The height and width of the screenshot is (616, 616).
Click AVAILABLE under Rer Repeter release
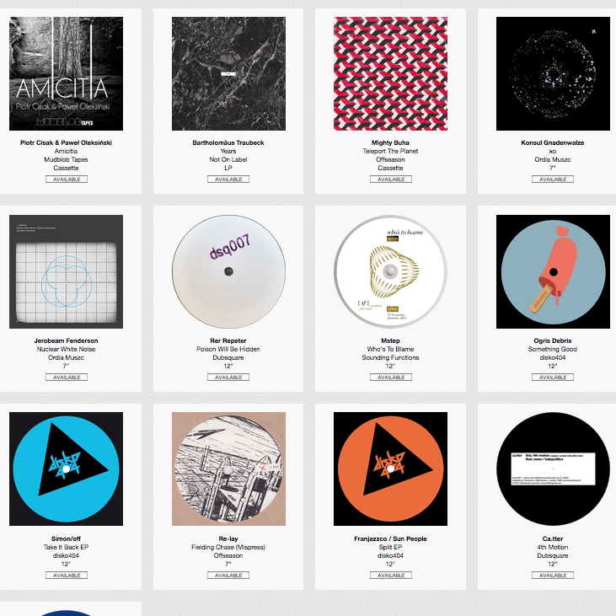pyautogui.click(x=228, y=378)
